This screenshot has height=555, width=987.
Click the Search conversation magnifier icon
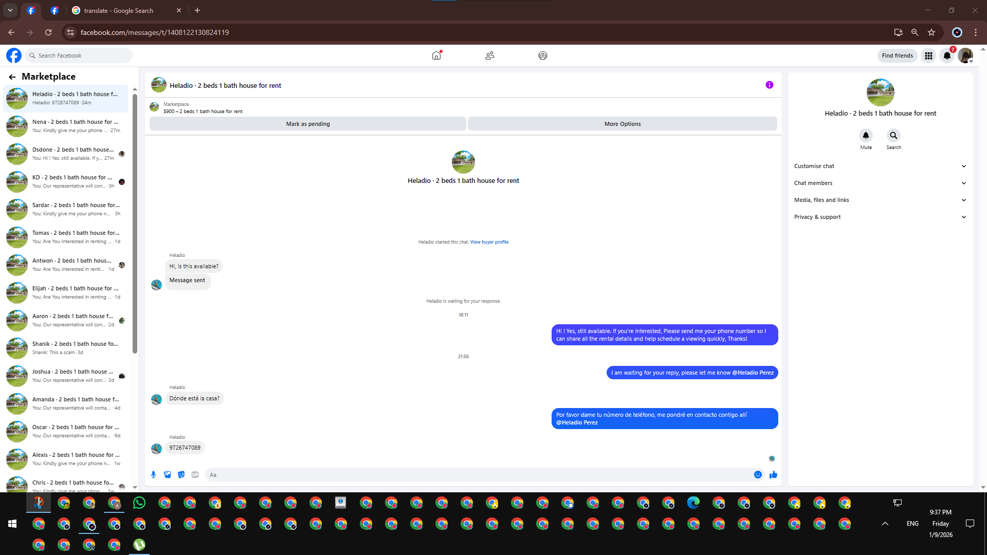[x=893, y=136]
